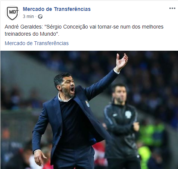Click the coach's raised hand in the photo
This screenshot has height=169, width=178.
(122, 62)
